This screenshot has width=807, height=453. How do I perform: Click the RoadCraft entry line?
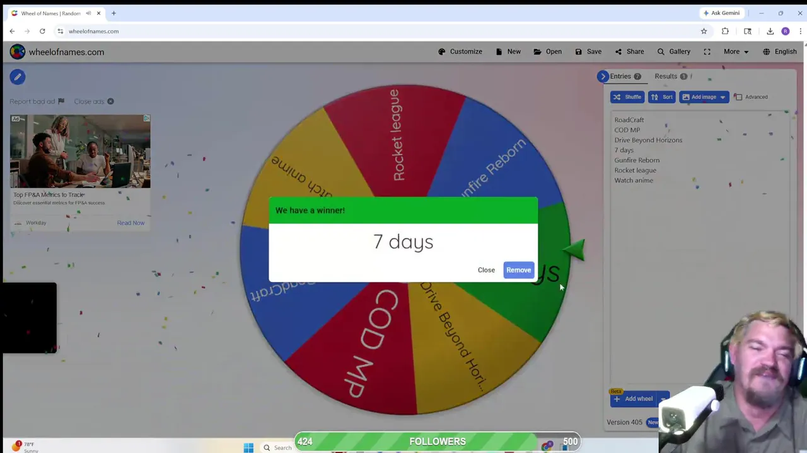[629, 120]
